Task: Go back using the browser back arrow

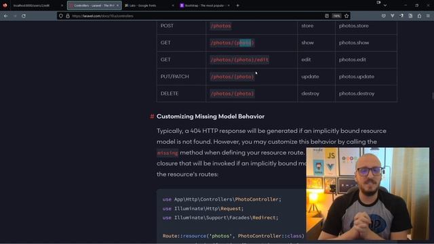Action: (6, 16)
